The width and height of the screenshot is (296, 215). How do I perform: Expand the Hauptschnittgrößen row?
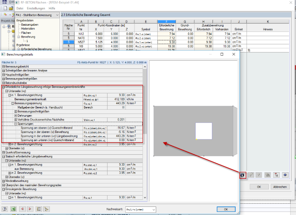click(4, 75)
